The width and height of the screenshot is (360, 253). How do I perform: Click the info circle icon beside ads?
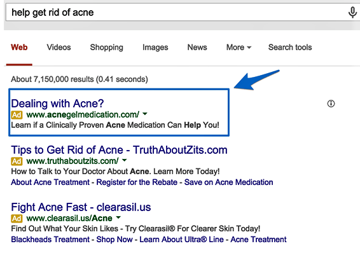(x=331, y=104)
